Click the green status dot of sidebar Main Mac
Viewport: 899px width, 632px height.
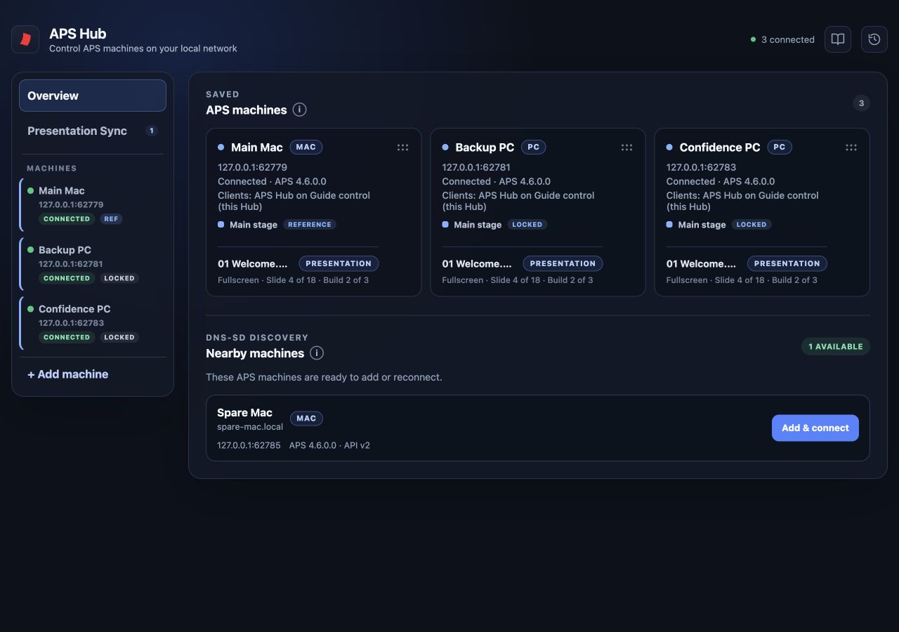(30, 190)
